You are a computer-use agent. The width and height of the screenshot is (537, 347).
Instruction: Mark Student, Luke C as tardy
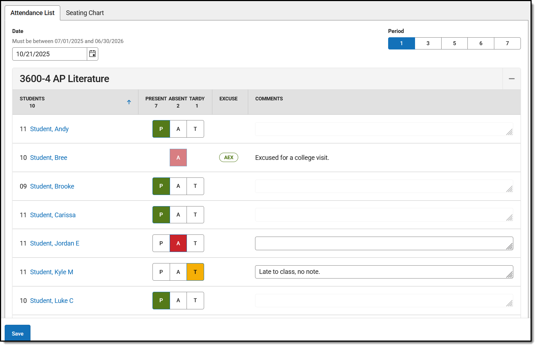click(x=195, y=300)
